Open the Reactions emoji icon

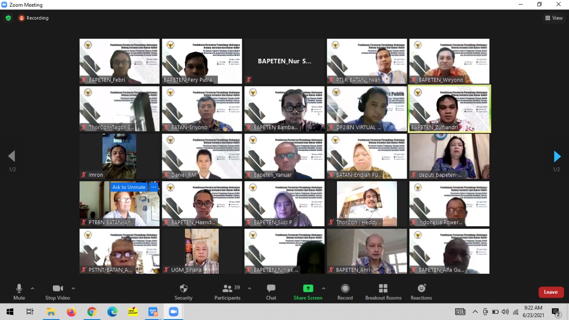pyautogui.click(x=421, y=288)
